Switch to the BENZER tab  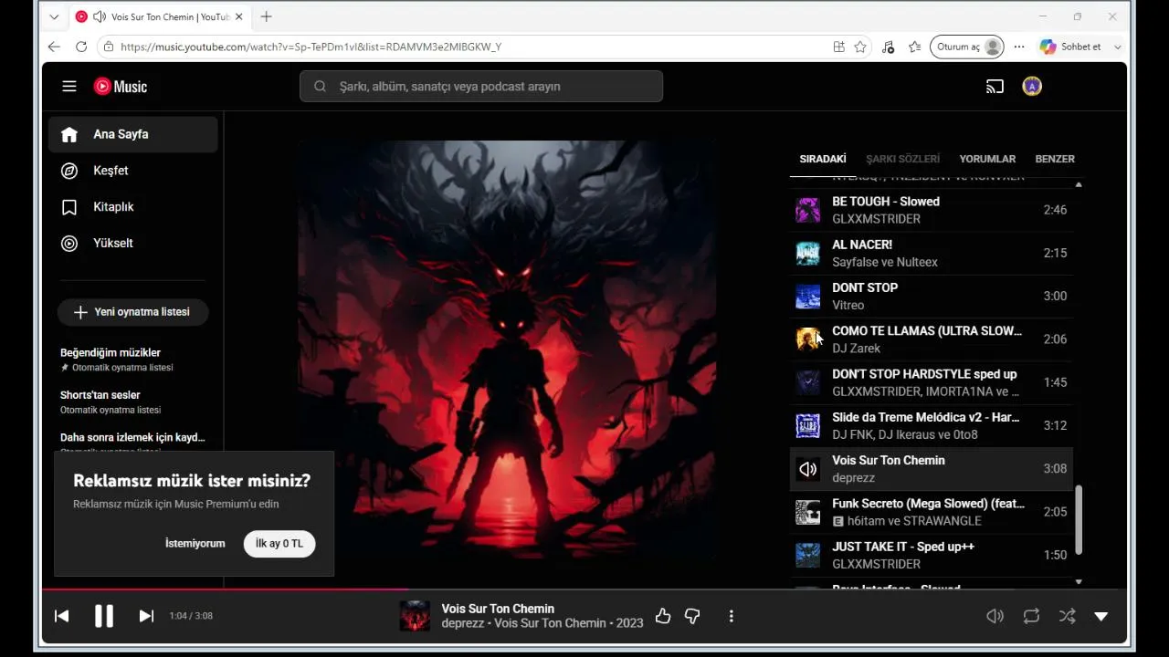(x=1055, y=159)
